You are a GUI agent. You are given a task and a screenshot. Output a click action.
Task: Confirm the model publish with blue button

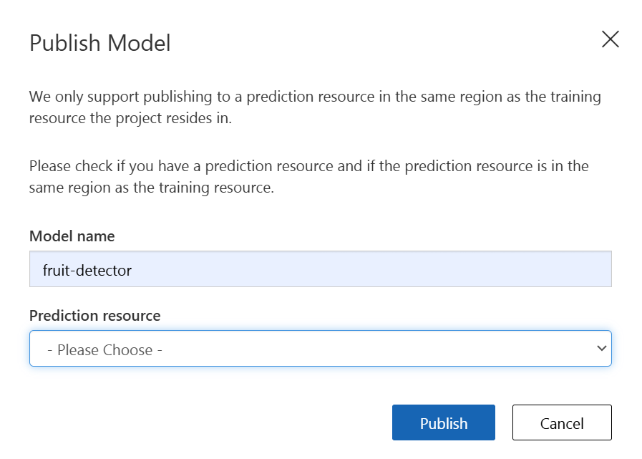[444, 422]
